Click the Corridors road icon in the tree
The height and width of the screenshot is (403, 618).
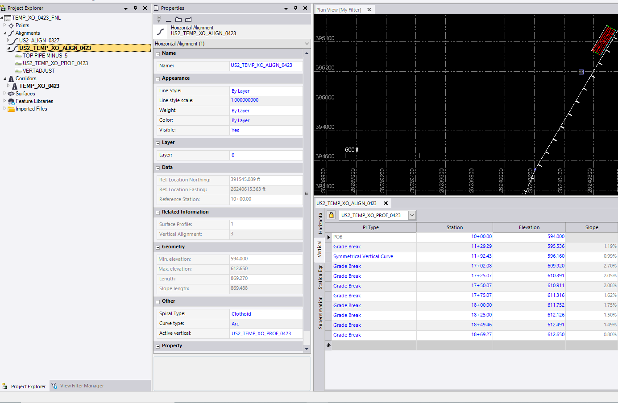(x=11, y=78)
